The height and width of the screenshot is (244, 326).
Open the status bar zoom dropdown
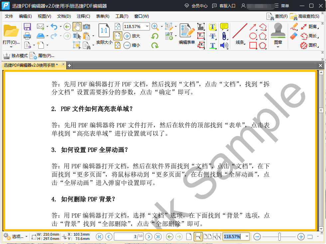click(x=247, y=236)
